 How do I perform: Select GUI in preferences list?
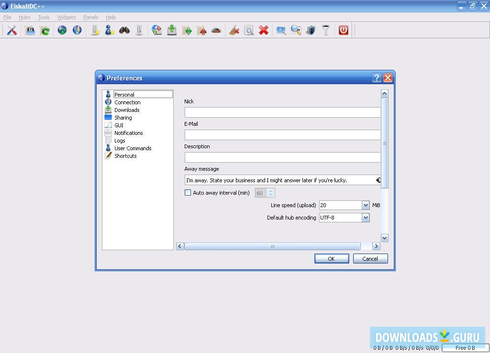(x=138, y=125)
